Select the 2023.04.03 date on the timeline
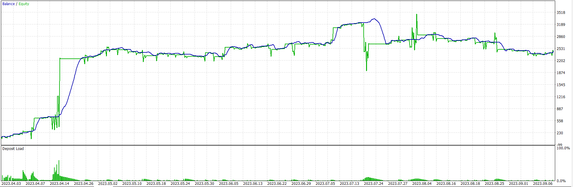This screenshot has height=187, width=573. coord(11,184)
